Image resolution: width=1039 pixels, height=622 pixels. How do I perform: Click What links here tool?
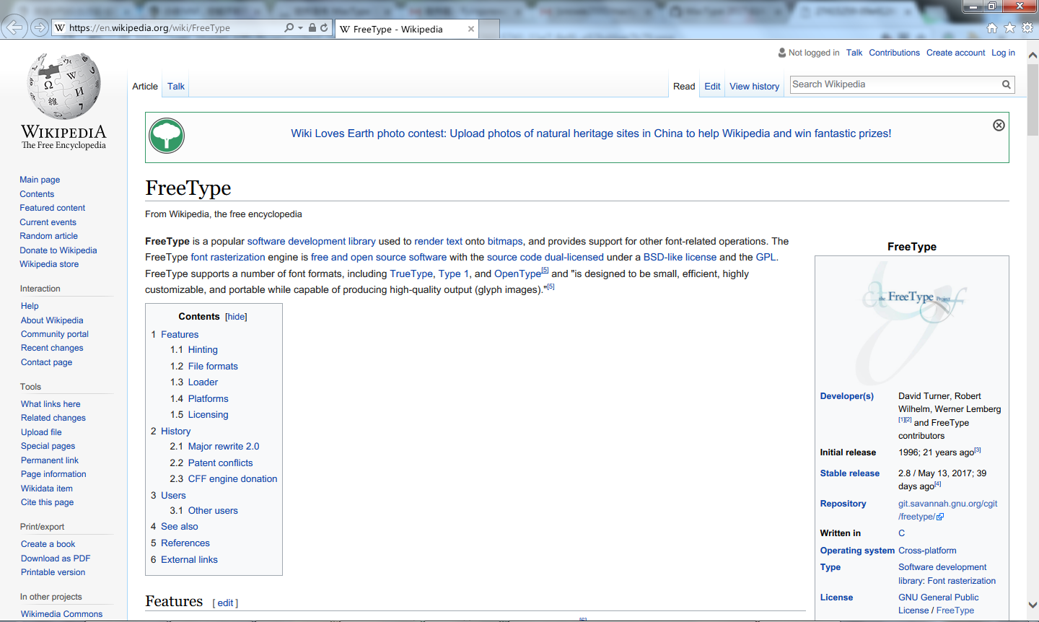coord(51,404)
